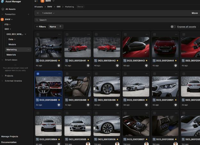Viewport: 200px width, 145px height.
Task: Expand the Data folder arrow
Action: tap(15, 40)
